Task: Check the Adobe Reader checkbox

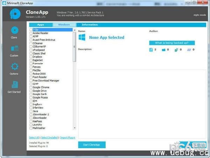Action: pos(31,33)
